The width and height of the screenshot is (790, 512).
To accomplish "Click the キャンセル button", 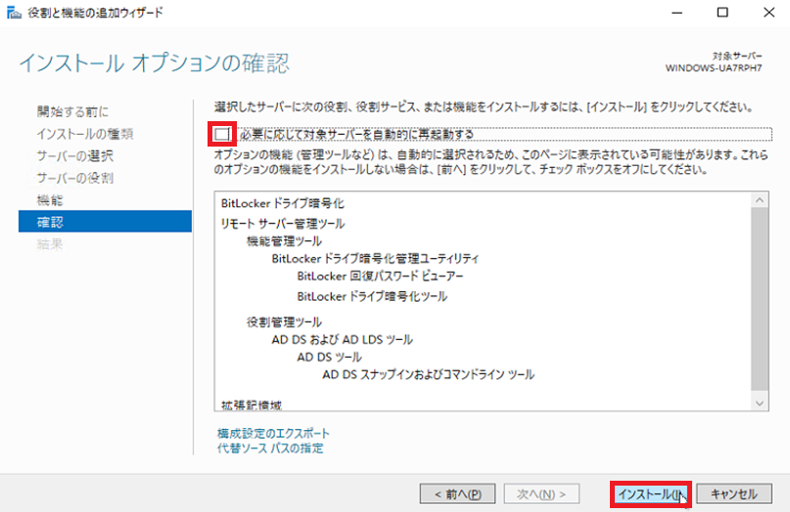I will pos(733,493).
